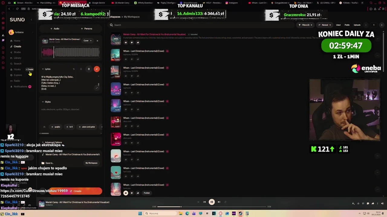Click the orange Create song button
This screenshot has height=217, width=387.
(x=75, y=191)
